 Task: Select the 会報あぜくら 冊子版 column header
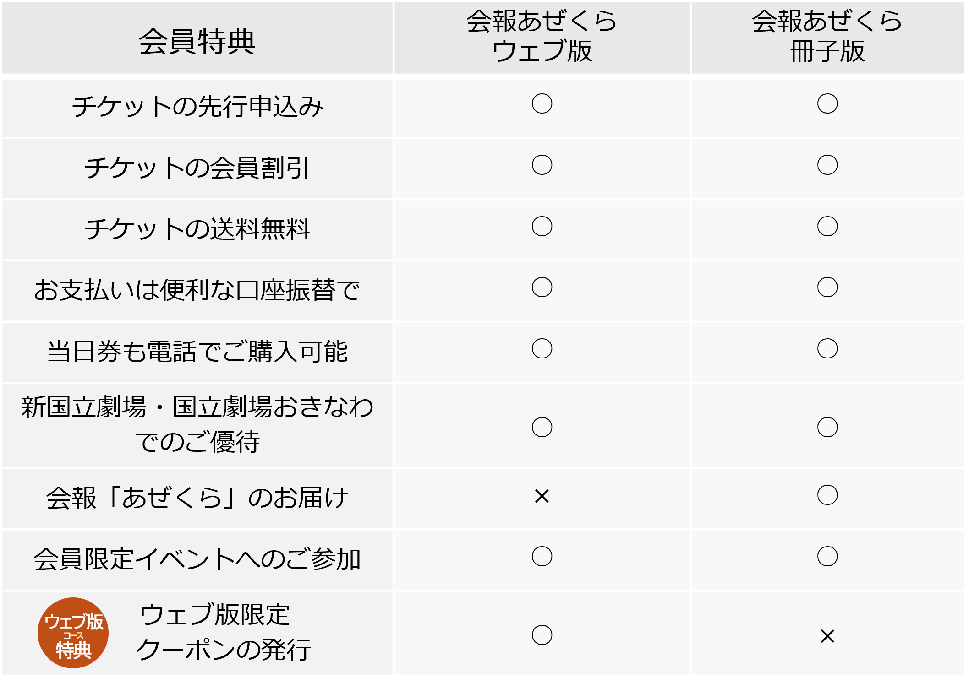click(x=827, y=38)
